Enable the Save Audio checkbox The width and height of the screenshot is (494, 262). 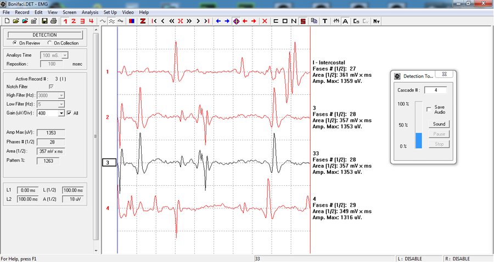tap(429, 109)
